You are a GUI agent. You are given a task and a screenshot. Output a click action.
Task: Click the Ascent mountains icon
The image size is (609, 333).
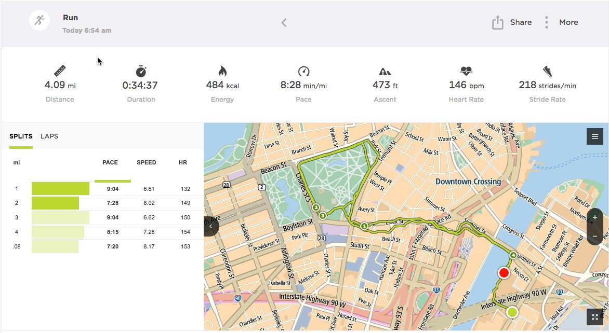[385, 71]
